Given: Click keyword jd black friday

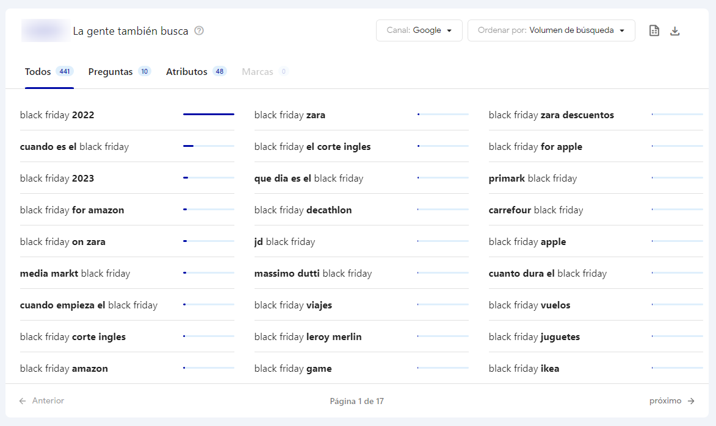Looking at the screenshot, I should point(284,242).
